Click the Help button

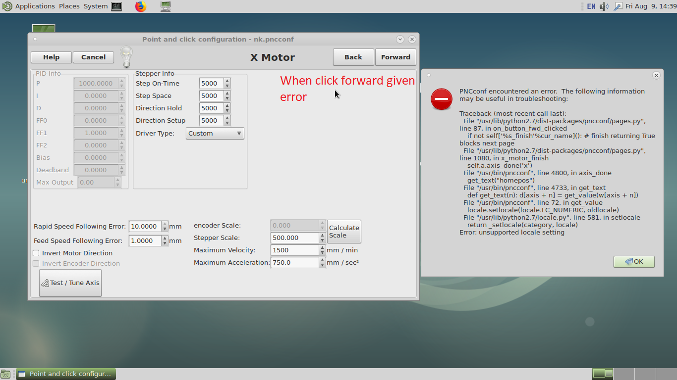[51, 57]
